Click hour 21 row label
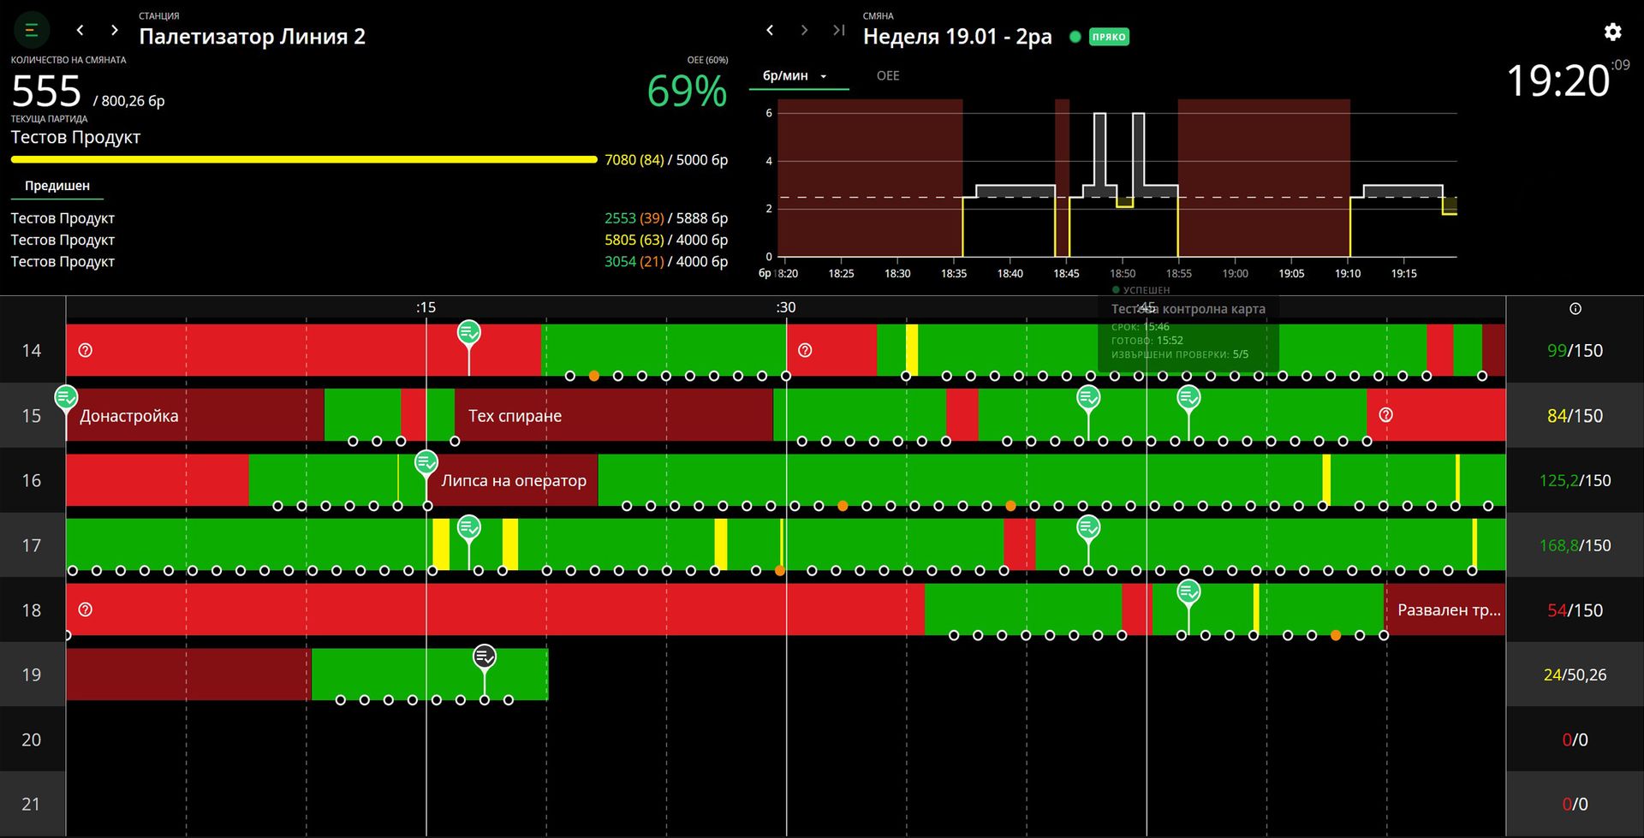This screenshot has width=1644, height=838. click(32, 804)
